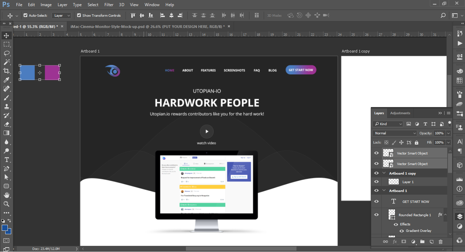Click the ABOUT nav link on artboard
The height and width of the screenshot is (252, 465).
[x=188, y=70]
